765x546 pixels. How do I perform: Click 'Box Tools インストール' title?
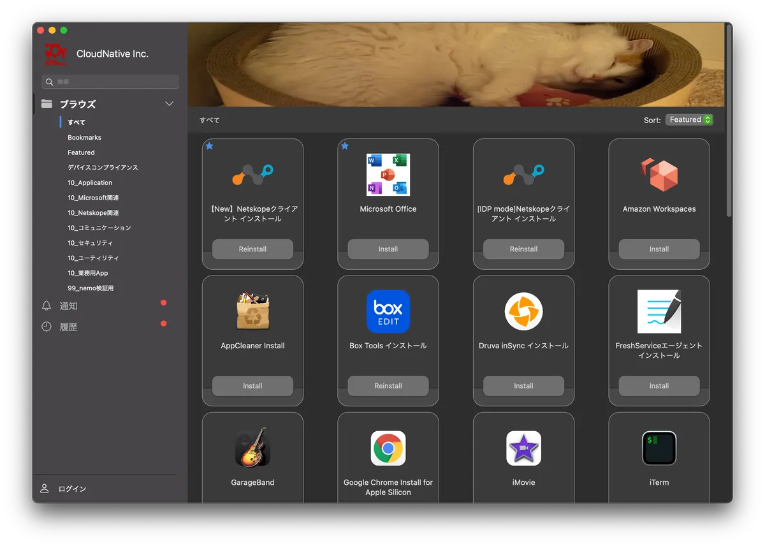pos(388,346)
